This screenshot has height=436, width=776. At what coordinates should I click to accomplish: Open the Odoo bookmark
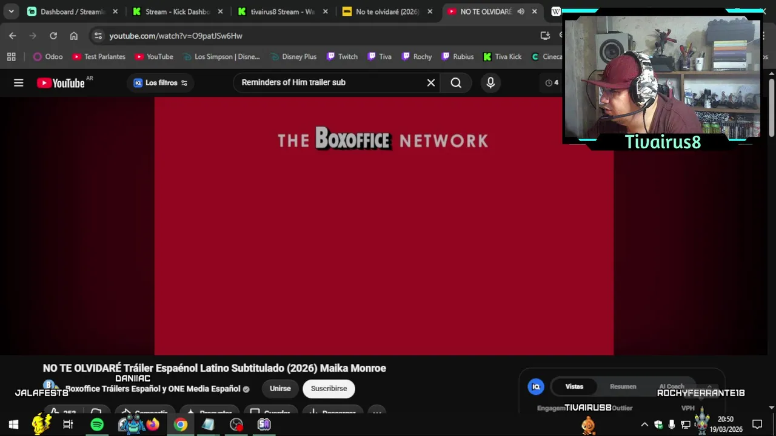pyautogui.click(x=48, y=57)
